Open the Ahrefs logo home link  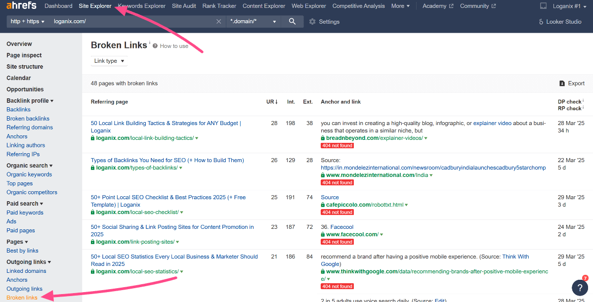tap(22, 6)
